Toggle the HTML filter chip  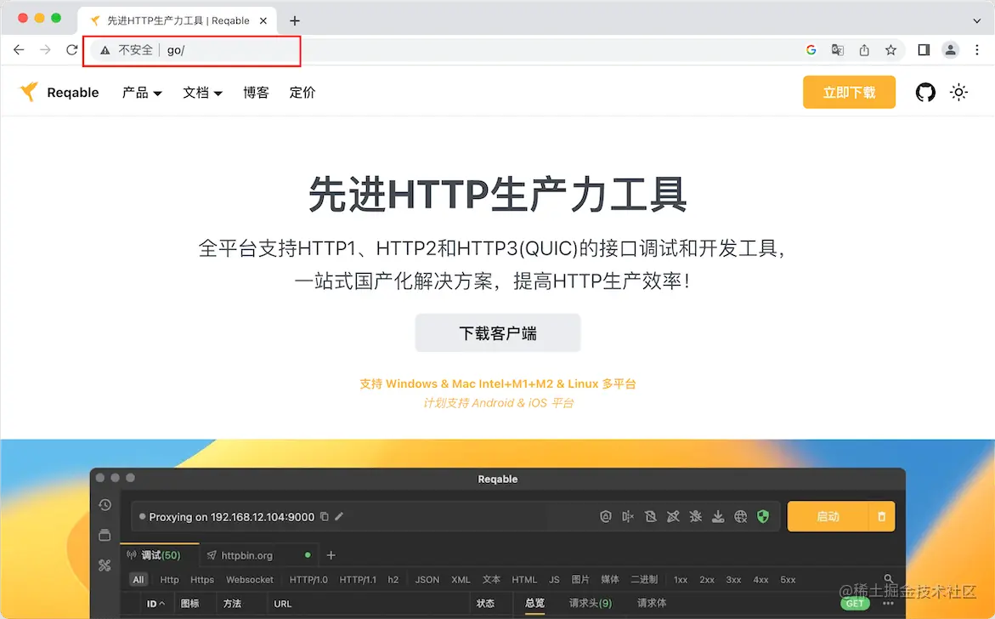click(x=524, y=580)
